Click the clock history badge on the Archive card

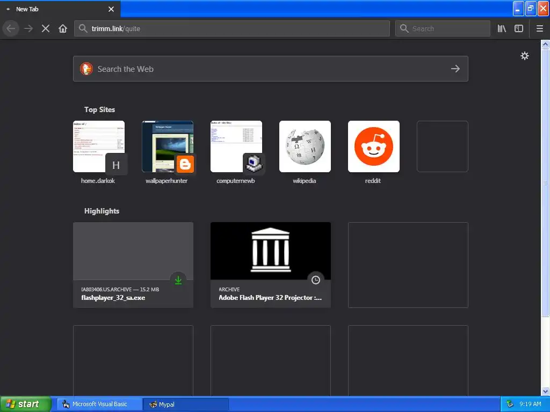(316, 280)
